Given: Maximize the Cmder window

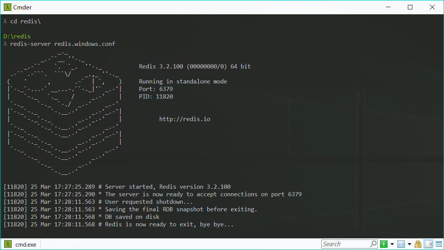Looking at the screenshot, I should pos(410,7).
